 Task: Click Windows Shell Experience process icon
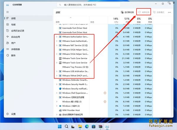[60, 93]
